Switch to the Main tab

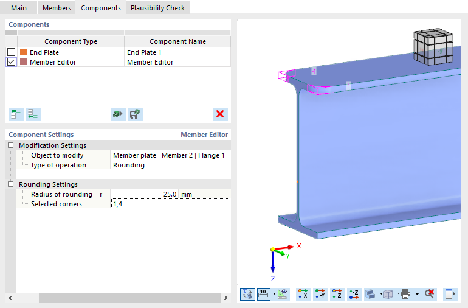point(19,8)
